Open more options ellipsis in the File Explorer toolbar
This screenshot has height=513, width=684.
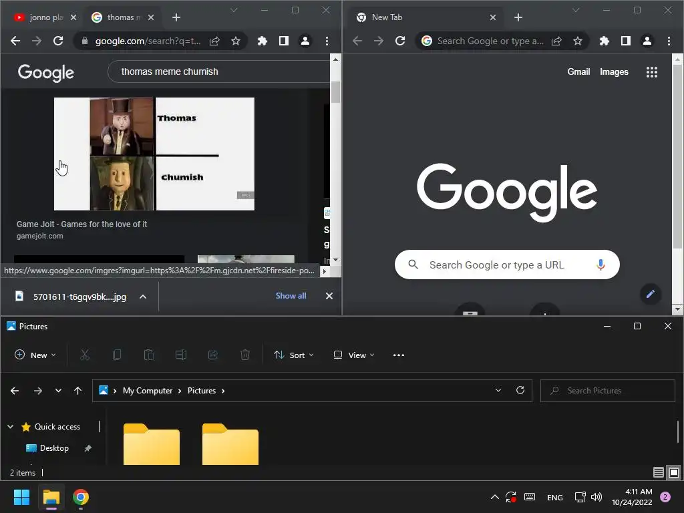pos(399,355)
